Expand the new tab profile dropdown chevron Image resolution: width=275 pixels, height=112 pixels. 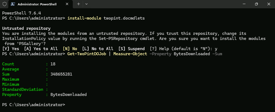pyautogui.click(x=86, y=4)
